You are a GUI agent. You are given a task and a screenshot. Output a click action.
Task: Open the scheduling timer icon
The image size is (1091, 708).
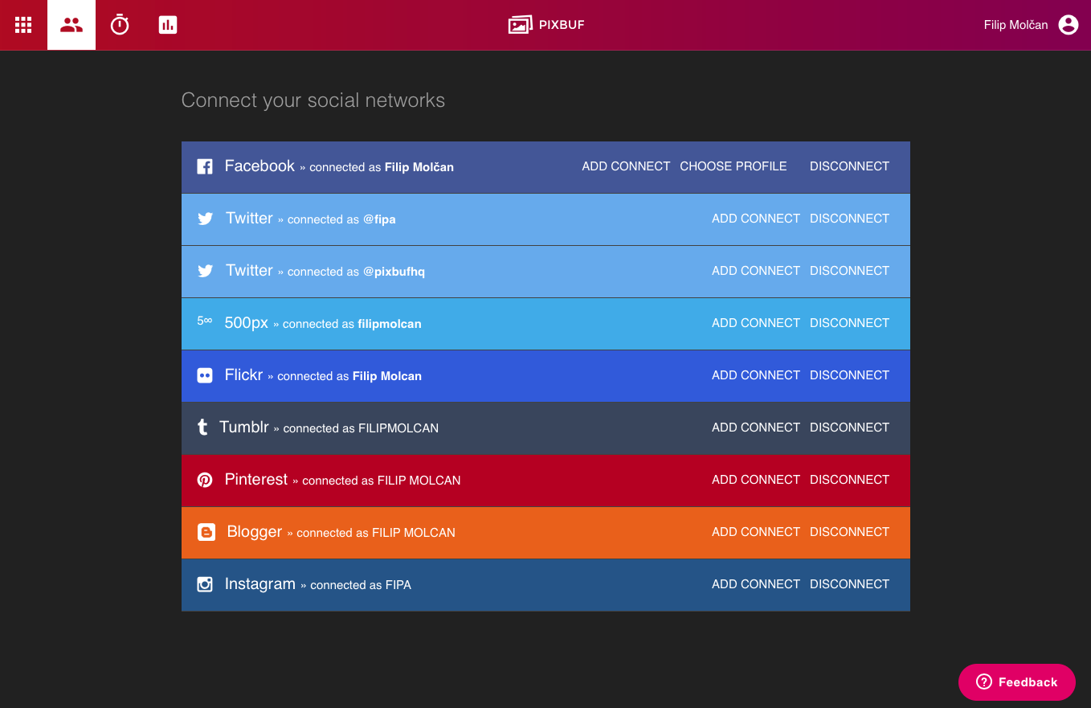point(120,25)
